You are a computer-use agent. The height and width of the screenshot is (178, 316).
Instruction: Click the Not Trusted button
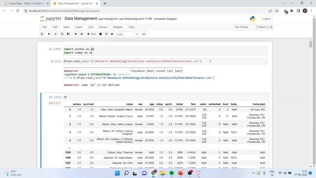tap(241, 27)
